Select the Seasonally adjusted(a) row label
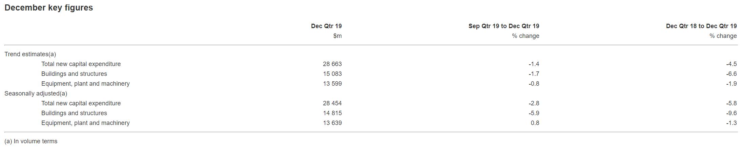The image size is (743, 148). pos(36,93)
